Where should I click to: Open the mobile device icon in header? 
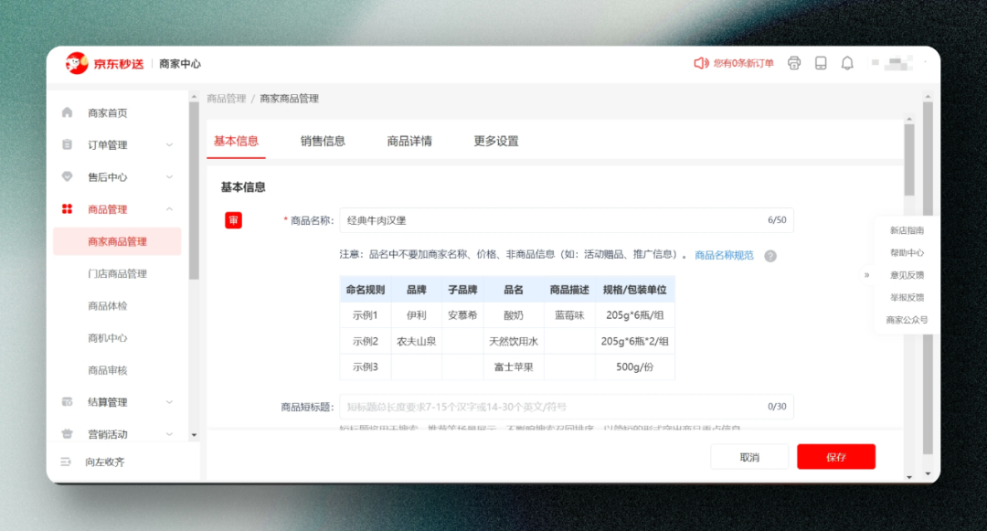[x=821, y=63]
